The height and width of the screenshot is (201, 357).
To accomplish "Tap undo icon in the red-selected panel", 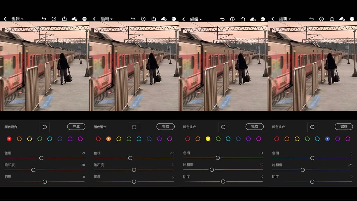I will click(44, 19).
